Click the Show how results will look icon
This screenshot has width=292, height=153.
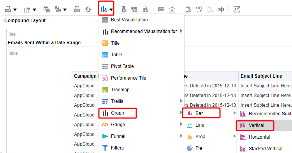point(58,9)
